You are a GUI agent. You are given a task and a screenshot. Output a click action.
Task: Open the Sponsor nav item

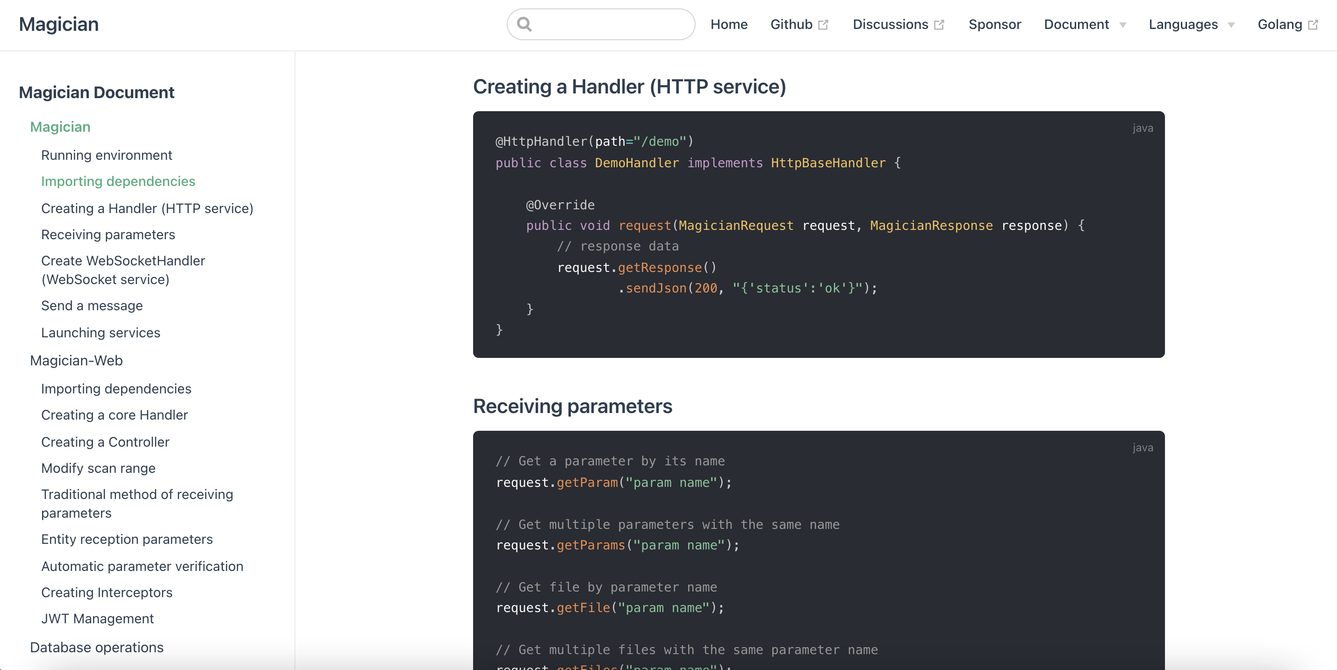(994, 24)
